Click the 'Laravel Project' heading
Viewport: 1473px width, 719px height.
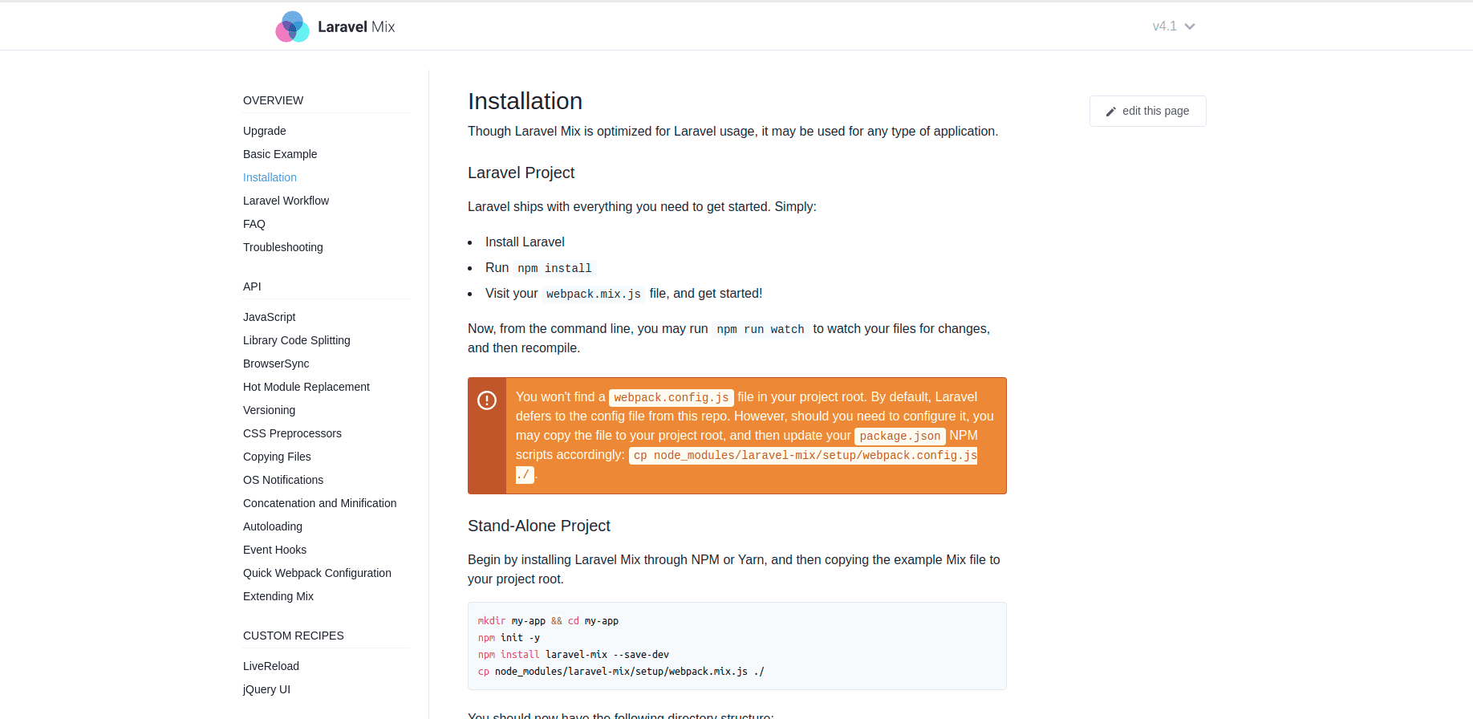pyautogui.click(x=521, y=173)
